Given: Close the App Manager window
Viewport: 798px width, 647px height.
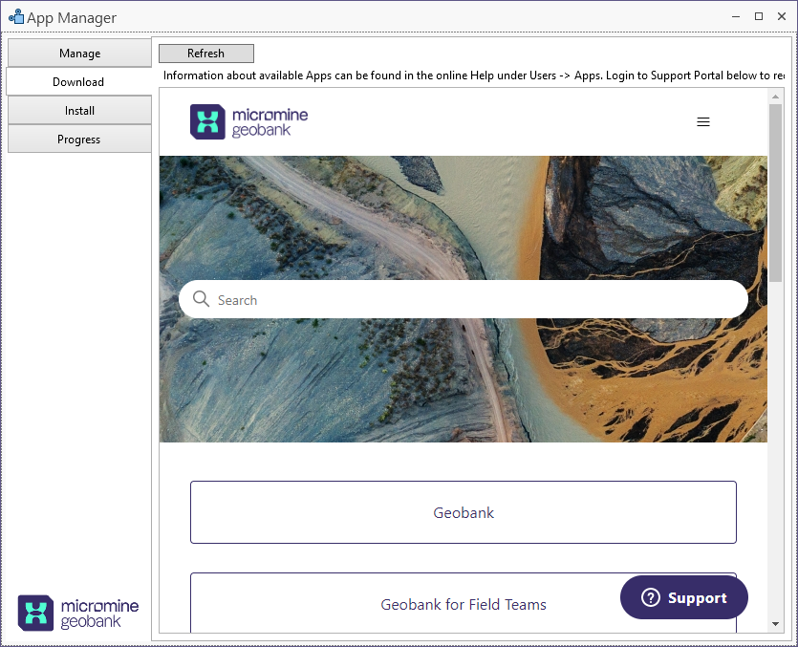Looking at the screenshot, I should click(782, 16).
